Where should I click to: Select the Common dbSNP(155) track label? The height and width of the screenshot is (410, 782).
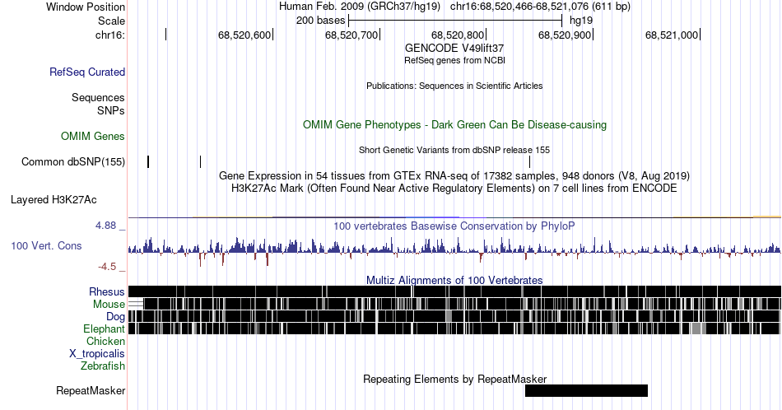pos(73,161)
